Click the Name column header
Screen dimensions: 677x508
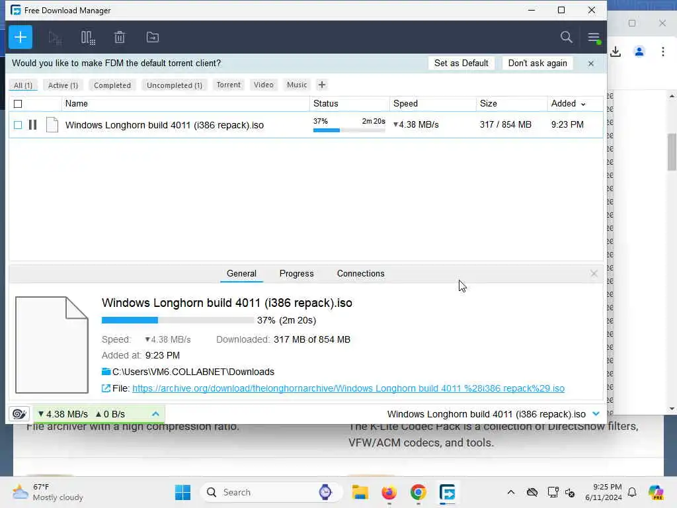pos(186,104)
